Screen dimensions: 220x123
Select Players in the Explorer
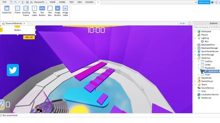(x=205, y=35)
